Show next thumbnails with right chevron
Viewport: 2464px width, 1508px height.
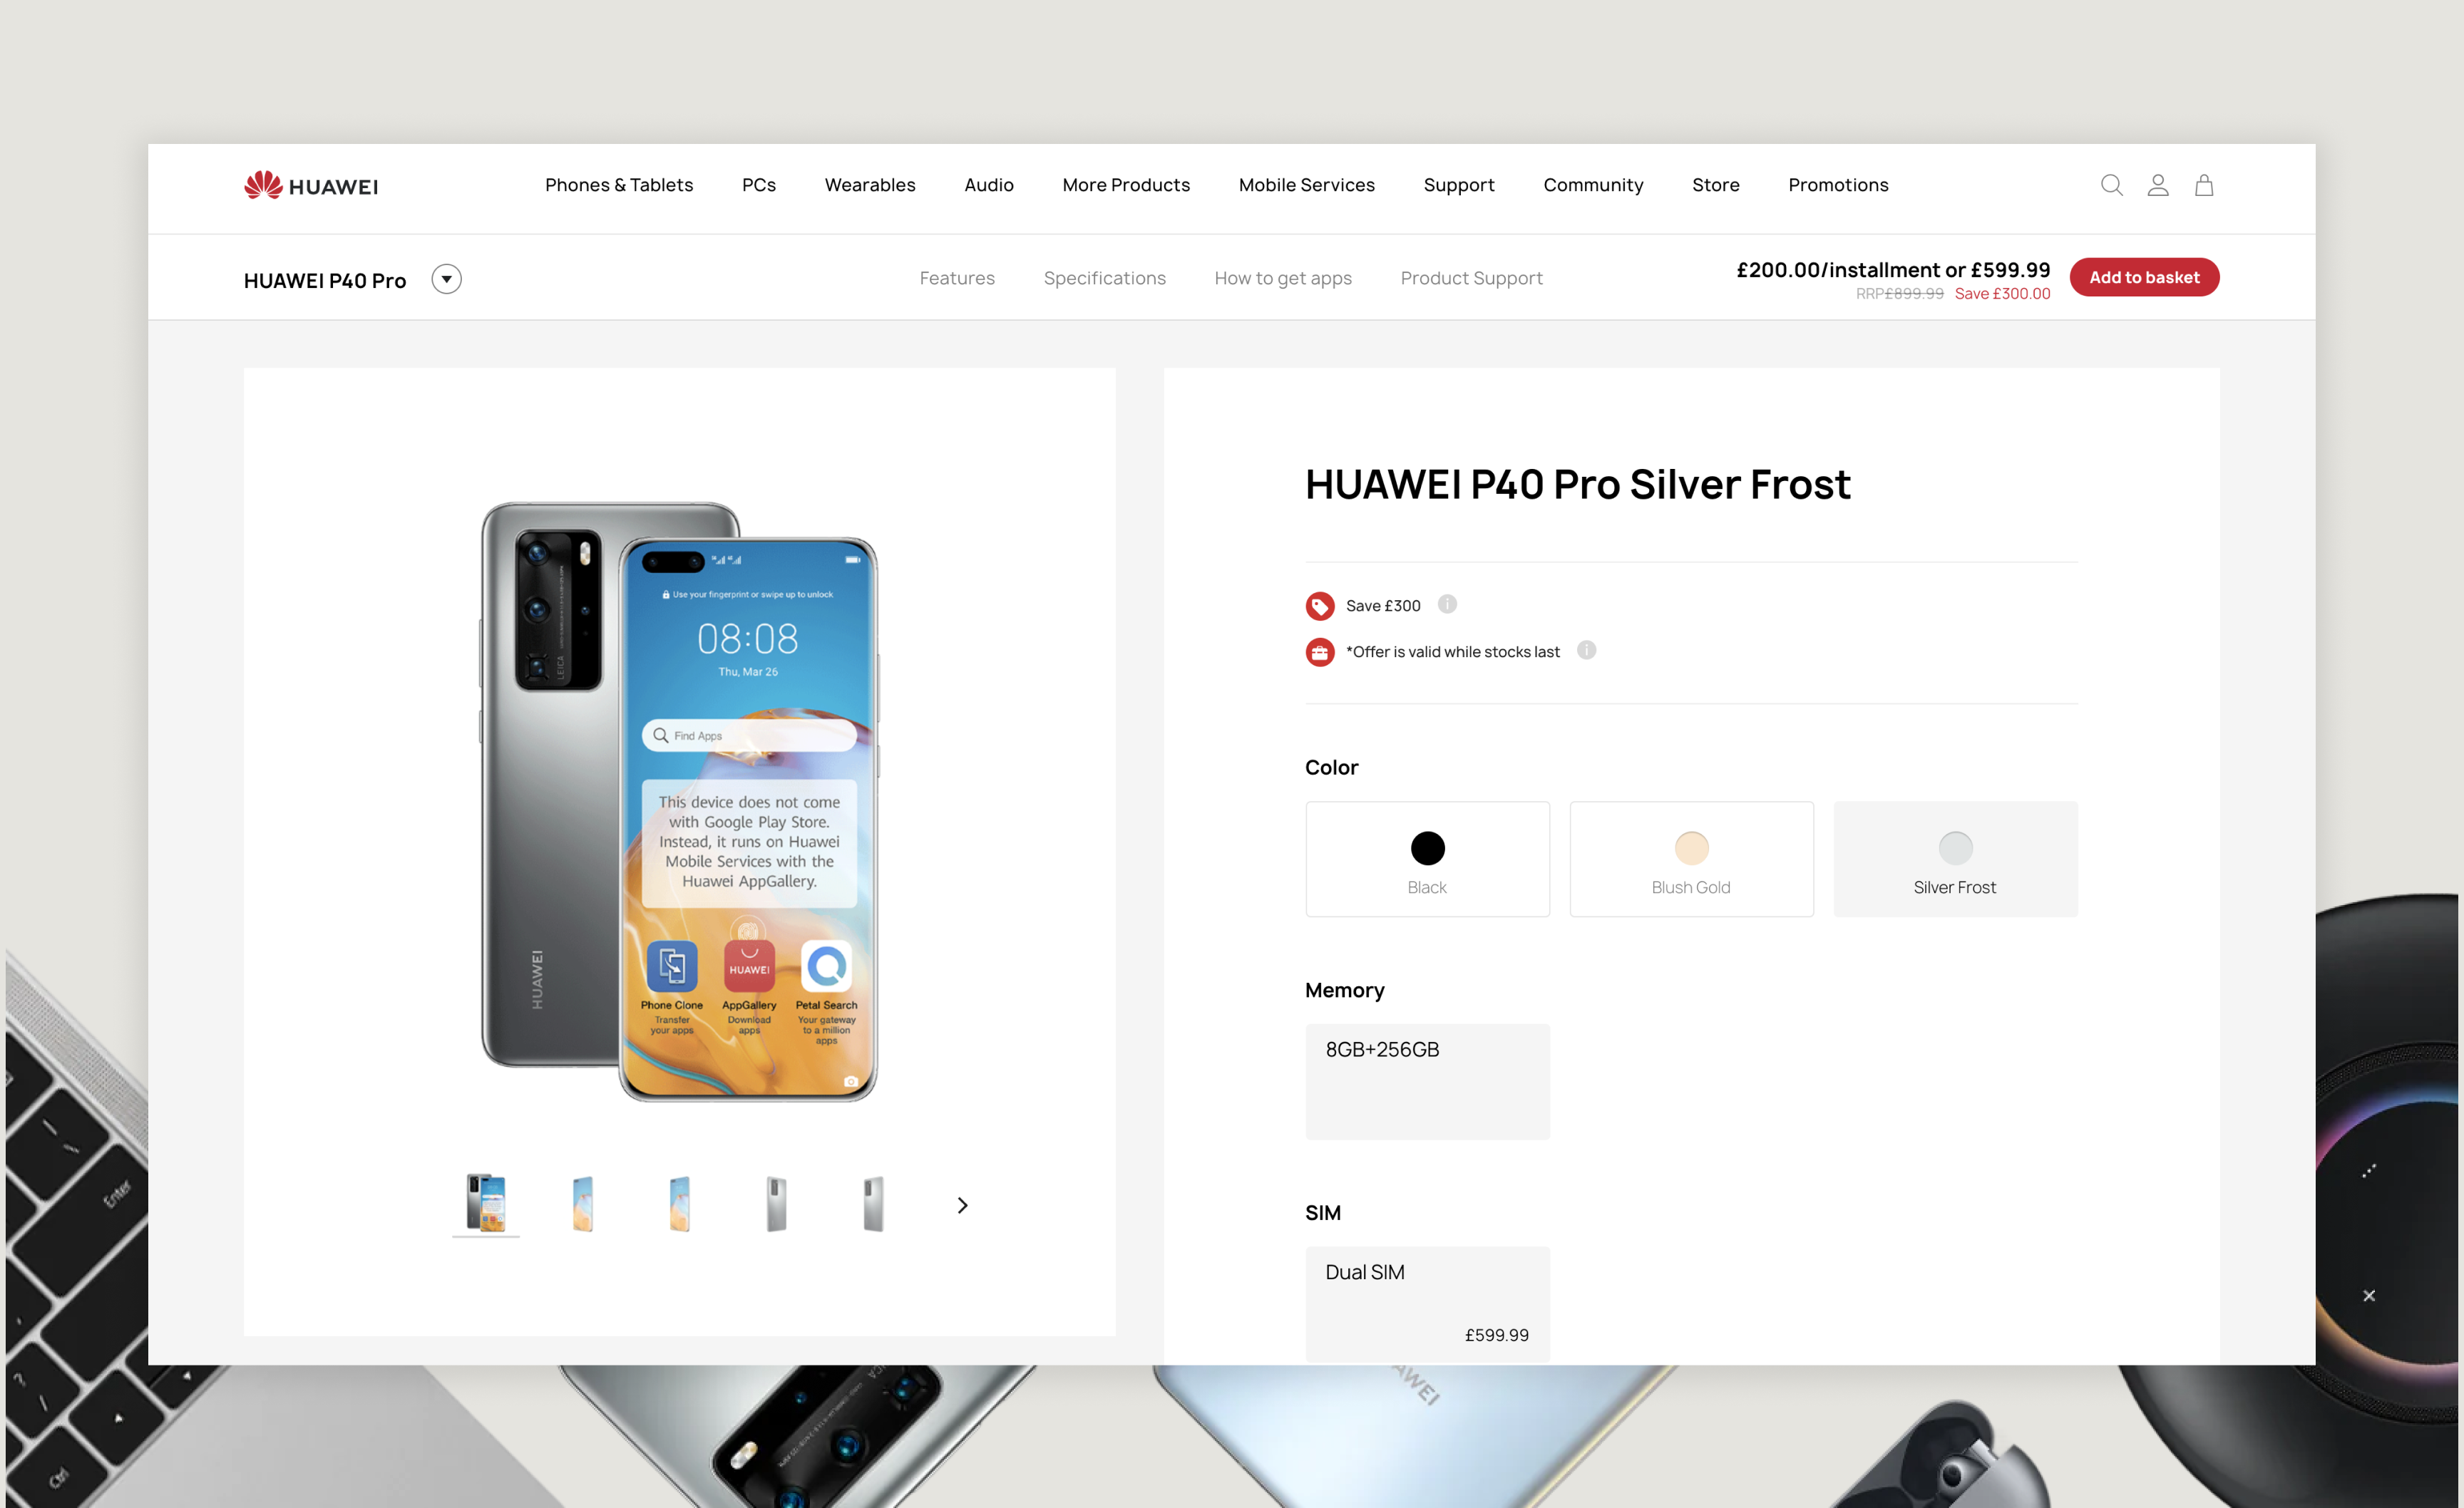pos(962,1205)
